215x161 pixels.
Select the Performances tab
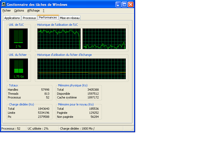pos(48,17)
